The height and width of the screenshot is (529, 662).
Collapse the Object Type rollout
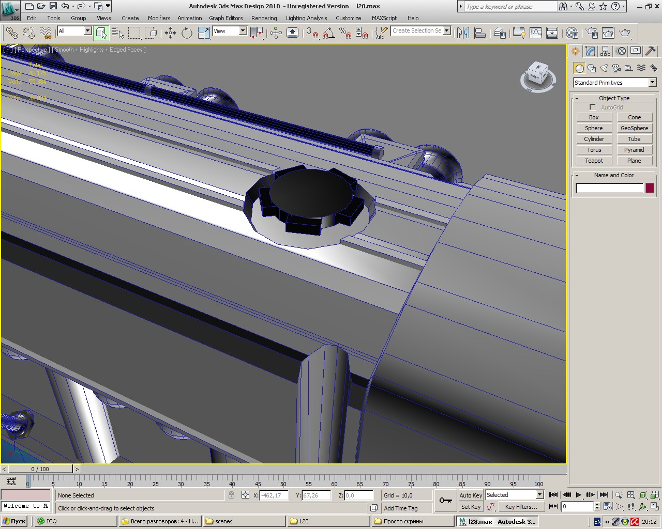pos(614,98)
